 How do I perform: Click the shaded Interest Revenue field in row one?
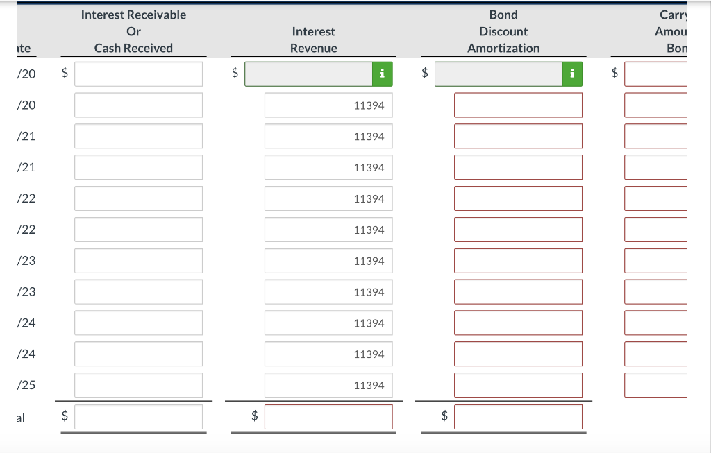[309, 74]
